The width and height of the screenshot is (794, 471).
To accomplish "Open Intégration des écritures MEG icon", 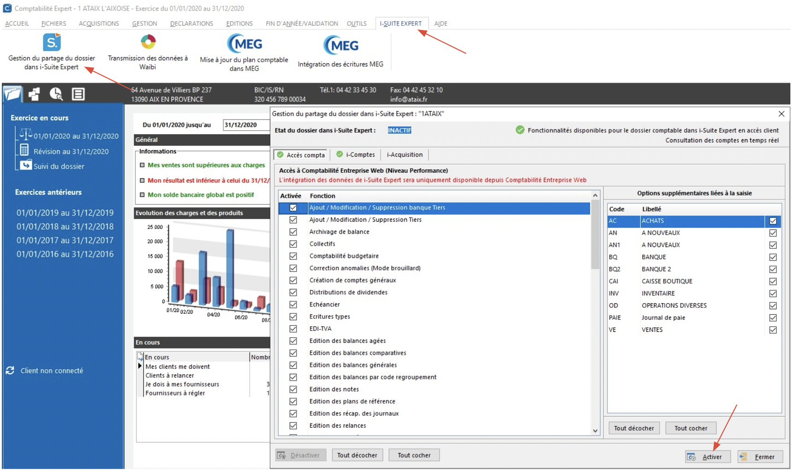I will tap(341, 45).
